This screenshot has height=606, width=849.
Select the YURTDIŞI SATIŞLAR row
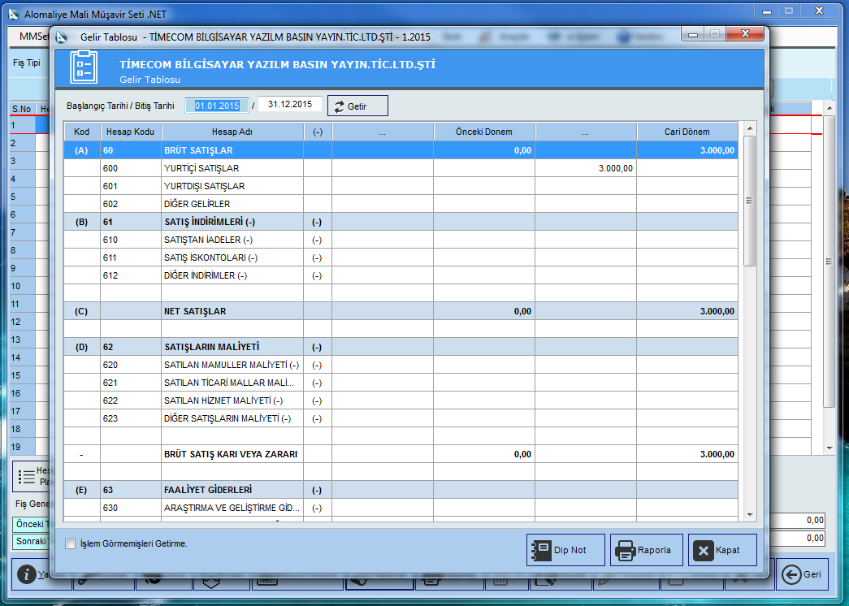(401, 186)
